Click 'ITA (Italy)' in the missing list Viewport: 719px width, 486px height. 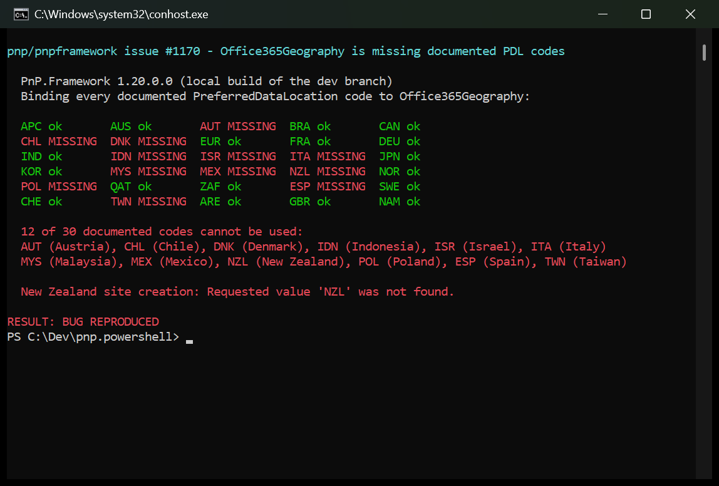(568, 247)
